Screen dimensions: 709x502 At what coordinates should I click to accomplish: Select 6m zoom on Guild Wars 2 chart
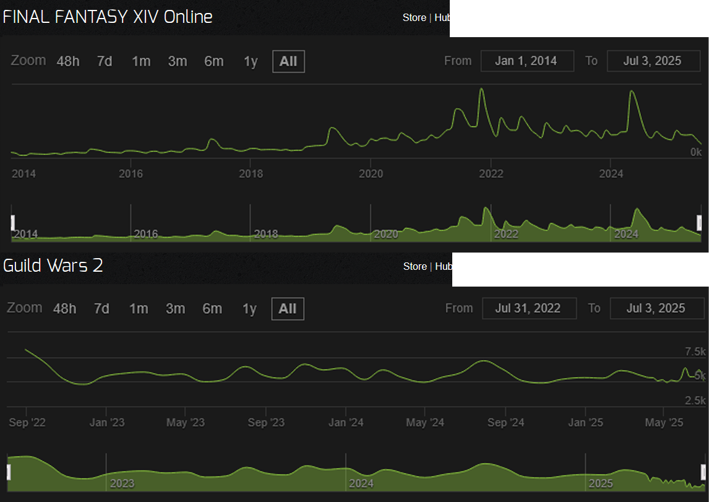pyautogui.click(x=212, y=308)
